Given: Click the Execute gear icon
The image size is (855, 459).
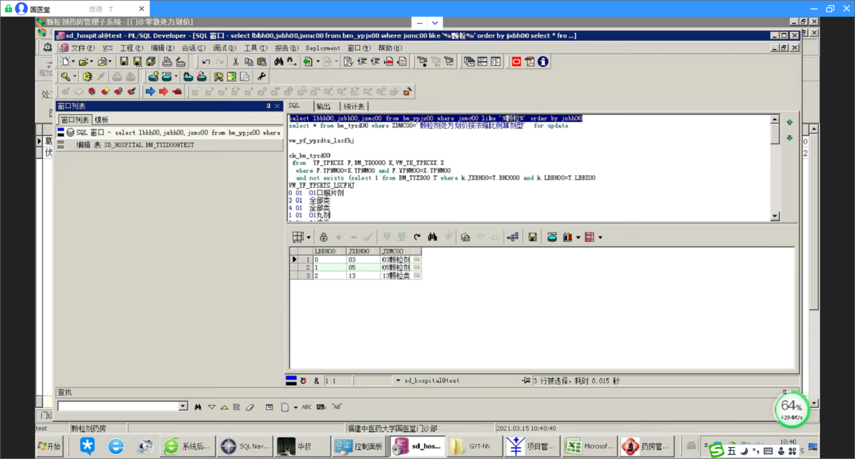Looking at the screenshot, I should (x=87, y=77).
